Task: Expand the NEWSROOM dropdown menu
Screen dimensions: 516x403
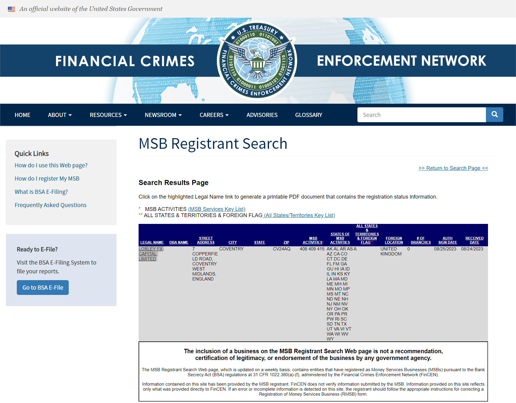Action: 163,115
